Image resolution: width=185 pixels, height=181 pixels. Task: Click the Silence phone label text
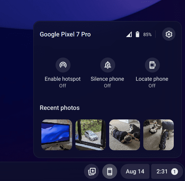pos(107,79)
